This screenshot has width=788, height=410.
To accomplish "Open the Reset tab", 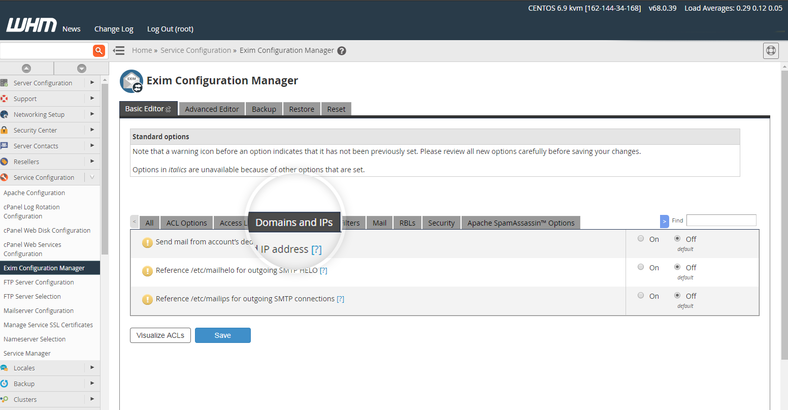I will (336, 109).
